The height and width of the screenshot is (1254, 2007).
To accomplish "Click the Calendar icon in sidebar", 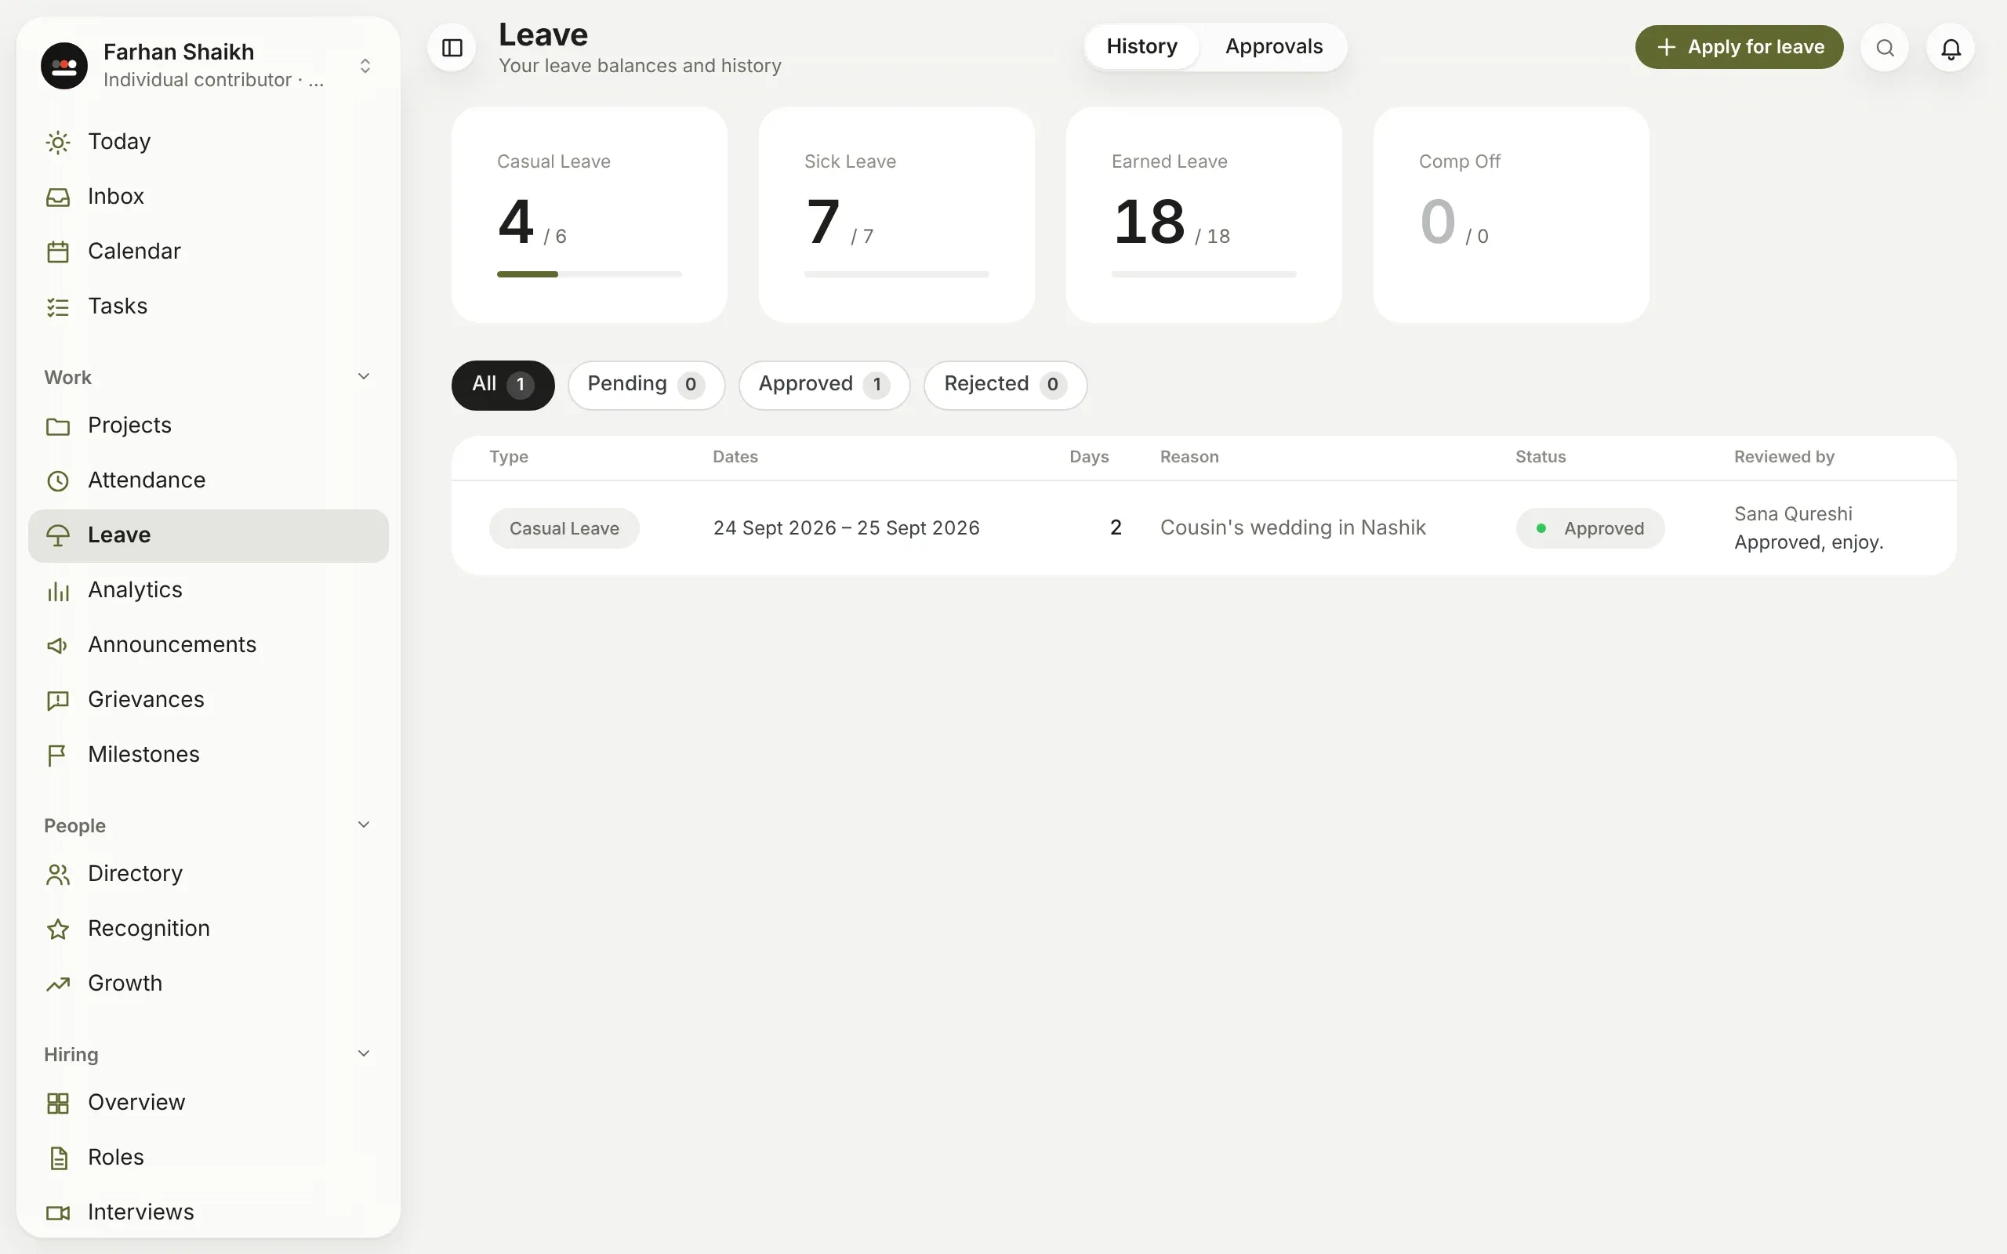I will 58,252.
